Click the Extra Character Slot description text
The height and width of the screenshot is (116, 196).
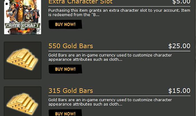[x=119, y=13]
